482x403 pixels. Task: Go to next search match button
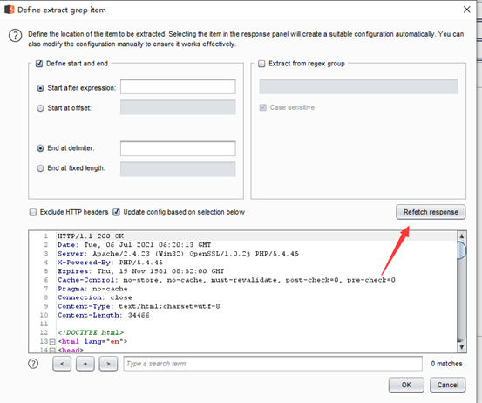tap(108, 364)
